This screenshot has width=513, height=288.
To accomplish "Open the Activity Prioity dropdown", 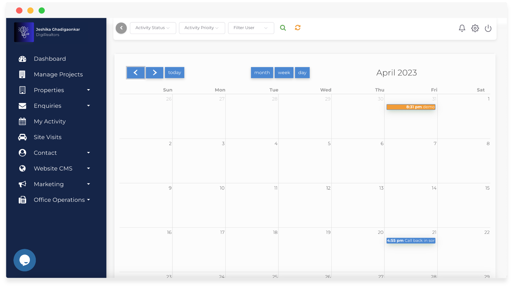I will (202, 28).
